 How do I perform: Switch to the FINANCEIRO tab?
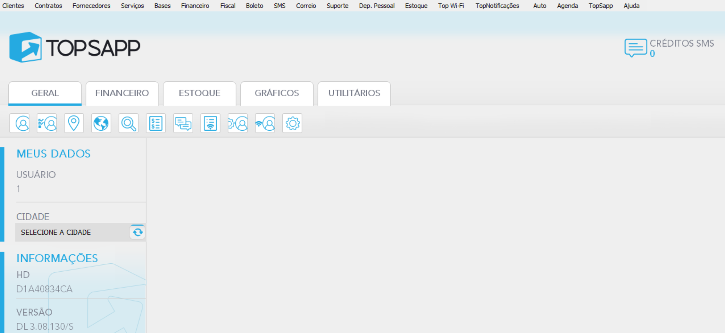122,93
